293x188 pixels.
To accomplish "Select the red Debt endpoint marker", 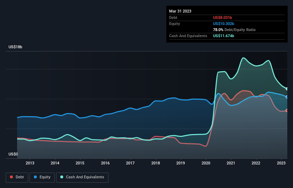I will 287,110.
